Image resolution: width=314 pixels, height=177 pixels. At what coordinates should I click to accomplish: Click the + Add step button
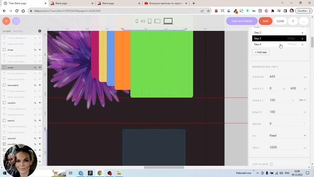261,52
